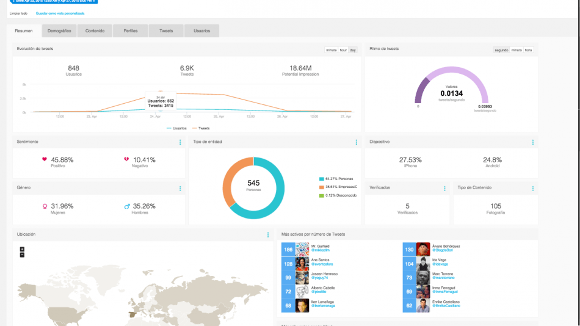Open the @BlogdeBori profile link

point(443,250)
